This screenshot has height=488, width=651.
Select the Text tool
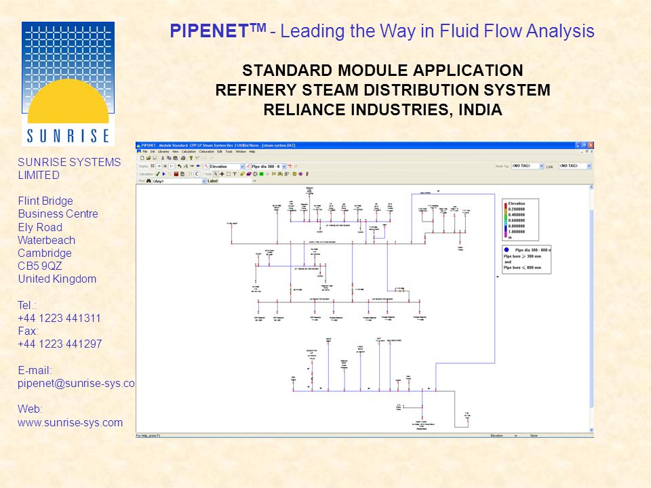(235, 174)
